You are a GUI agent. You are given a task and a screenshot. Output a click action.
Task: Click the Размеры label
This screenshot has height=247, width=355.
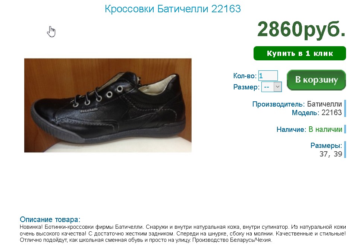(326, 145)
